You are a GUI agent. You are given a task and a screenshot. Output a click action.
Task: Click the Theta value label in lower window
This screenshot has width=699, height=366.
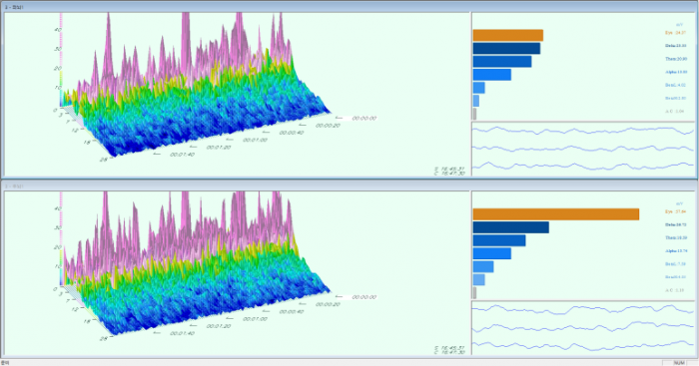(x=676, y=237)
